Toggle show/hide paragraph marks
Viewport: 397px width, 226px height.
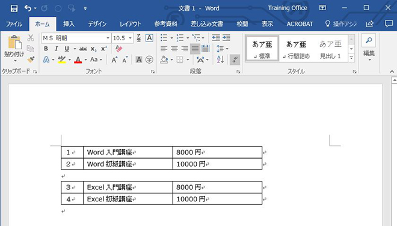coord(235,60)
